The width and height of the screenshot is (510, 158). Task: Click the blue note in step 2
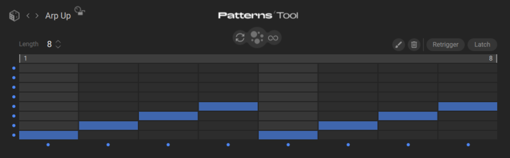[108, 125]
